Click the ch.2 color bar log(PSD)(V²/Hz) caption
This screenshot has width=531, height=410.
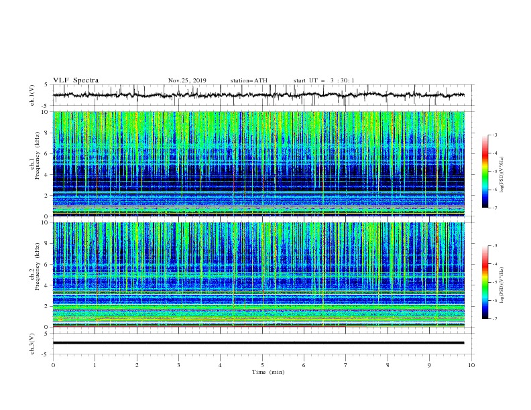pos(502,285)
